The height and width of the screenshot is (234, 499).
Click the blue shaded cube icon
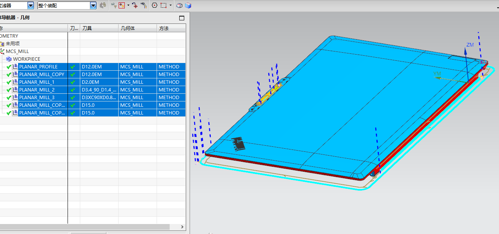tap(188, 5)
